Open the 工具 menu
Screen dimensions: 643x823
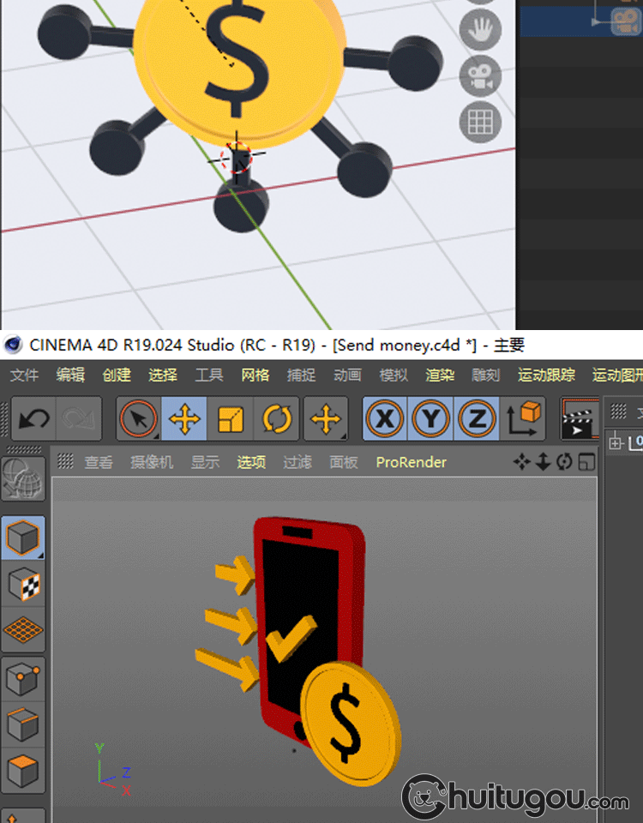click(209, 375)
